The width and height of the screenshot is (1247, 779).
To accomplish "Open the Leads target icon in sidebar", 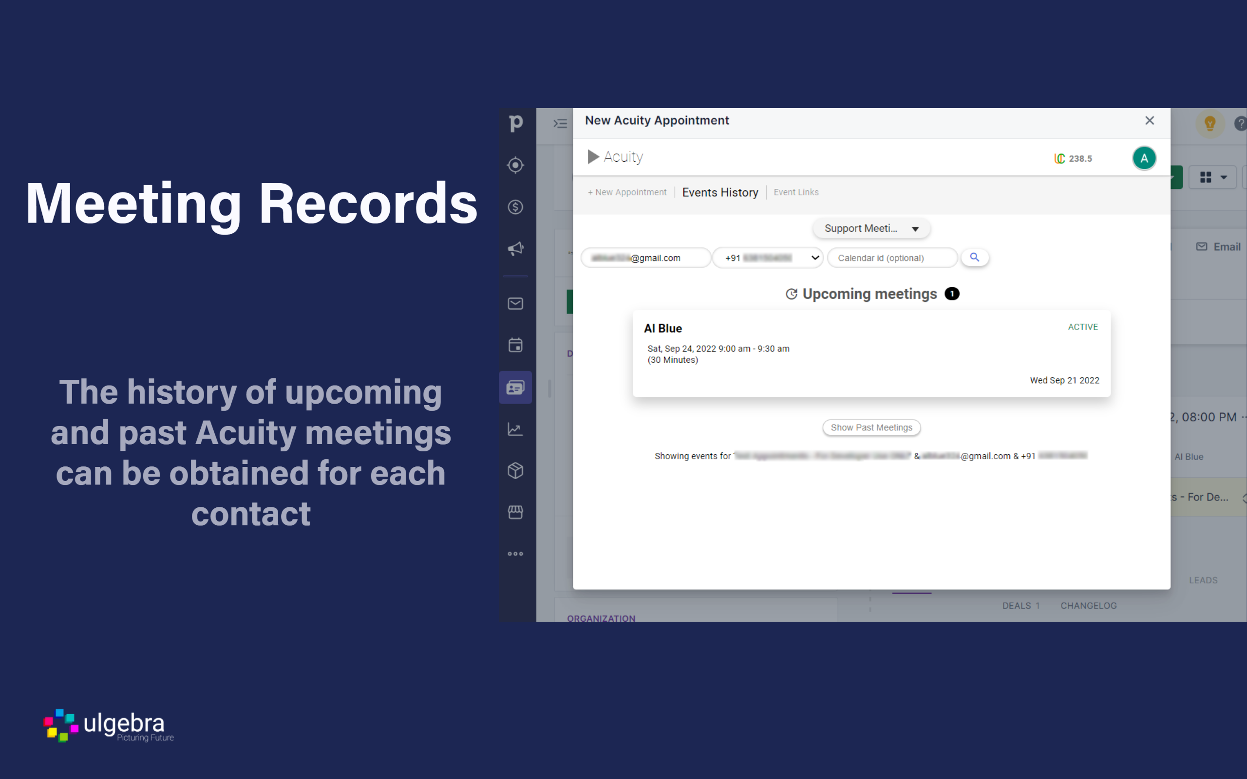I will click(515, 166).
